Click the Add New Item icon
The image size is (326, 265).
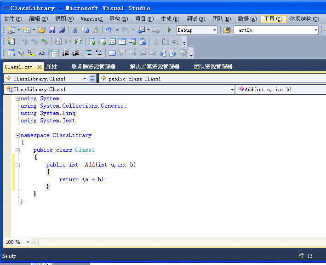(27, 30)
